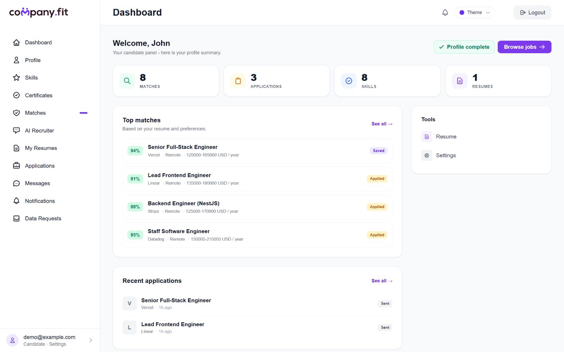Click the Certificates badge check icon
564x352 pixels.
click(x=16, y=95)
